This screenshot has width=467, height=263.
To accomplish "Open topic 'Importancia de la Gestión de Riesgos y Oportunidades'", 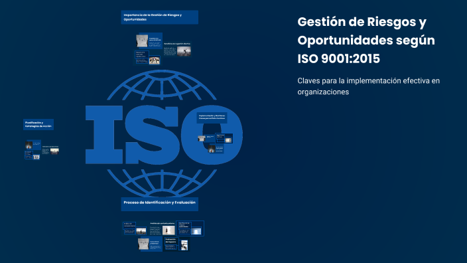I will coord(159,17).
